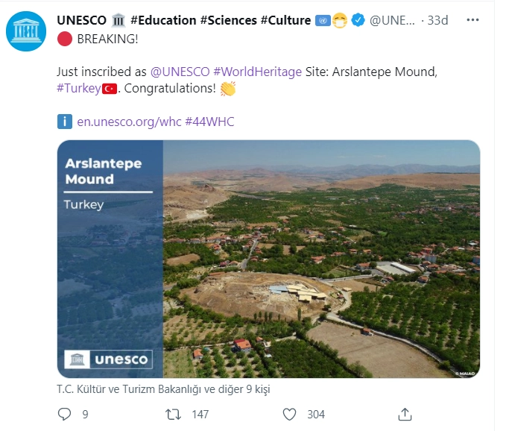Click the Turkish flag emoji
This screenshot has width=509, height=431.
tap(110, 89)
